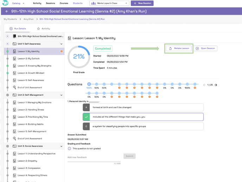Click the play icon beside Unit 1: Self-Awareness
The width and height of the screenshot is (242, 182).
click(x=7, y=44)
